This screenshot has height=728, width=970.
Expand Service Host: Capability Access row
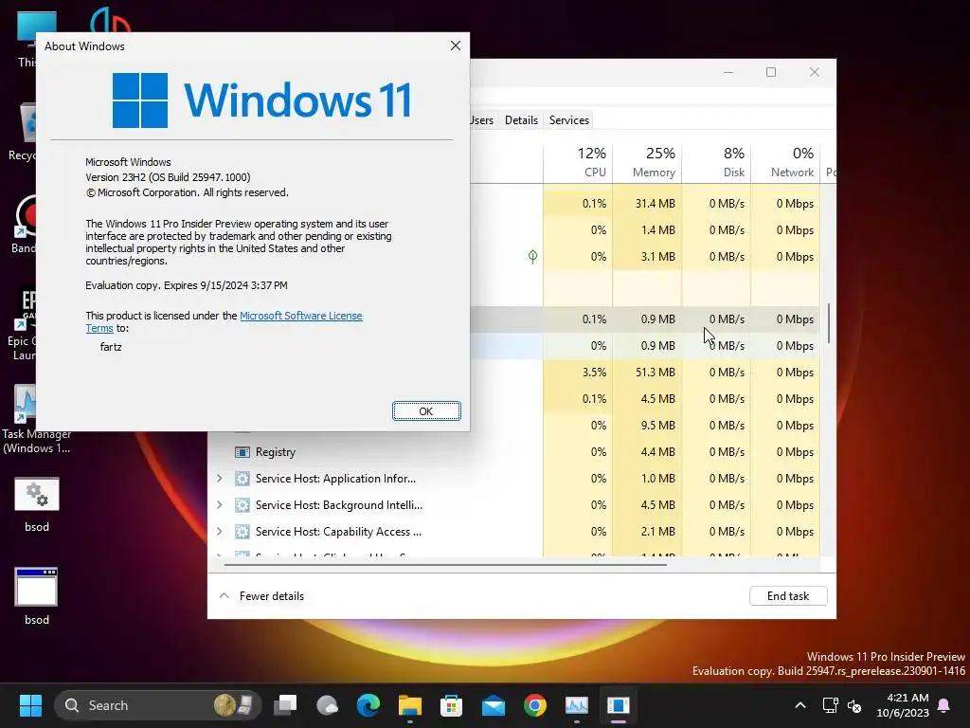(220, 532)
